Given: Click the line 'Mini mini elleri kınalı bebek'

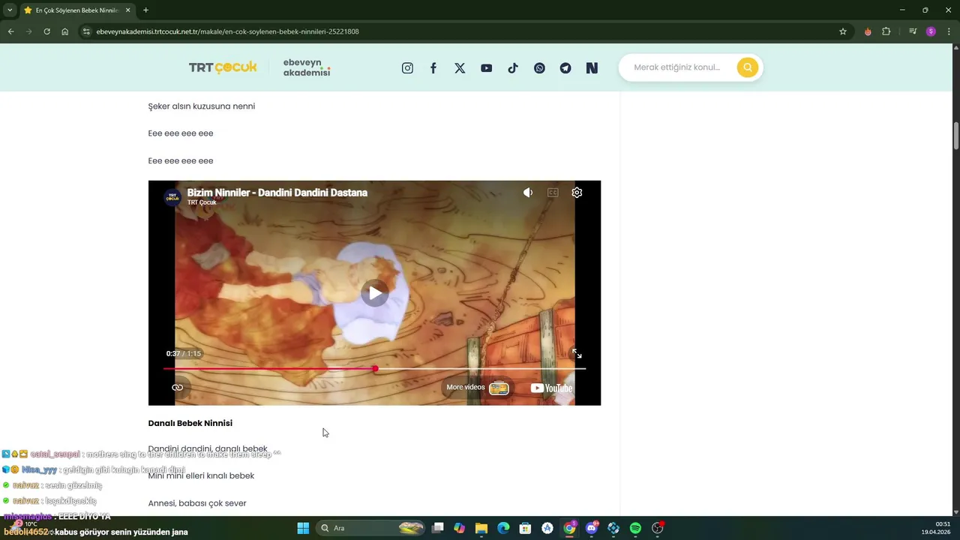Looking at the screenshot, I should tap(201, 475).
